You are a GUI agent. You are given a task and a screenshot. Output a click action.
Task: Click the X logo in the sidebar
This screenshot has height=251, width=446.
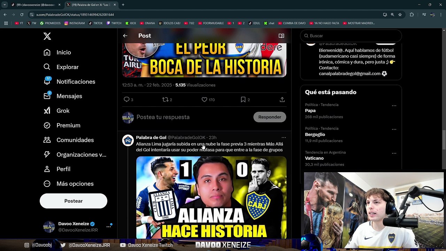47,36
